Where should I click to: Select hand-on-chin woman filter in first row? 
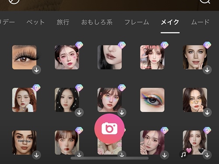(x=195, y=57)
